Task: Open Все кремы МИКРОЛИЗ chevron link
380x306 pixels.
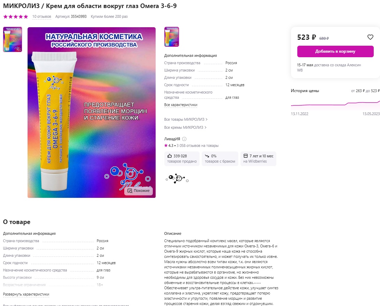Action: pos(185,127)
